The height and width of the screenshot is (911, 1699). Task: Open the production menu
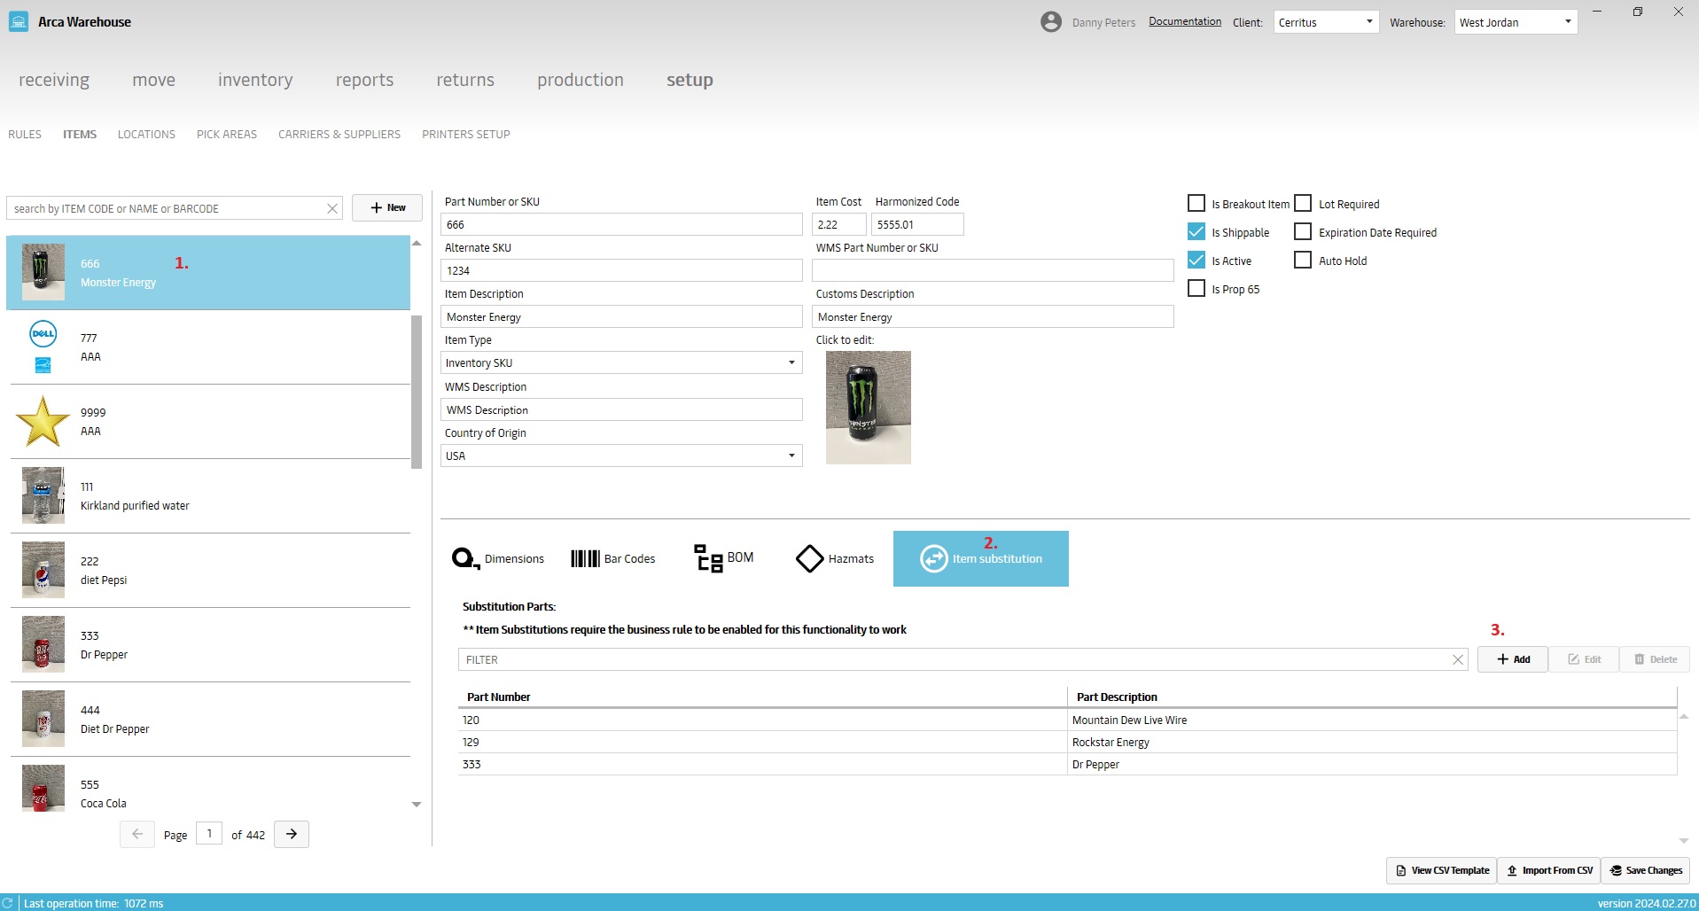pos(581,80)
